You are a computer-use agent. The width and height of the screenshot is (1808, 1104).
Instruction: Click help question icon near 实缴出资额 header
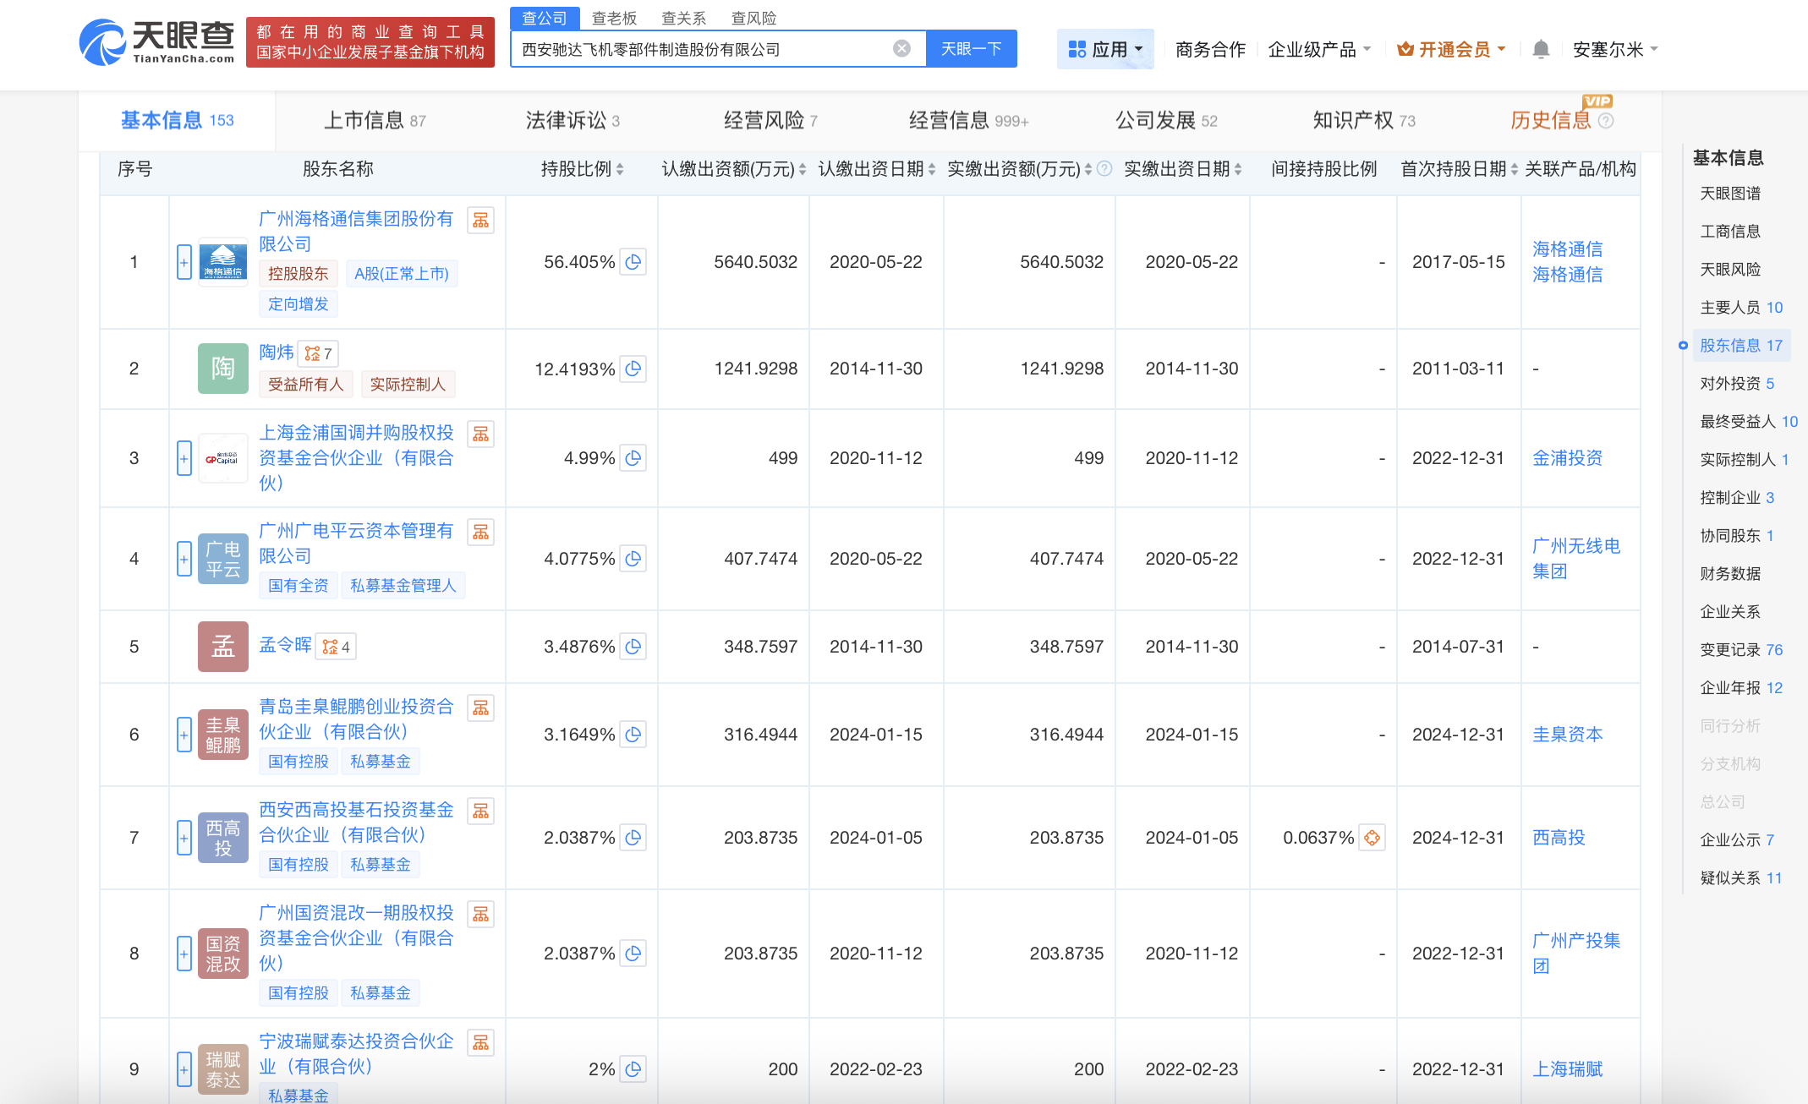tap(1104, 169)
